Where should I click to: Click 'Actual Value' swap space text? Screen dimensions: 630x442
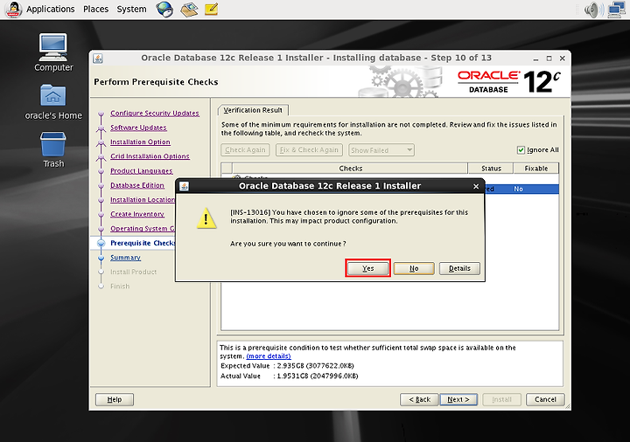[289, 376]
